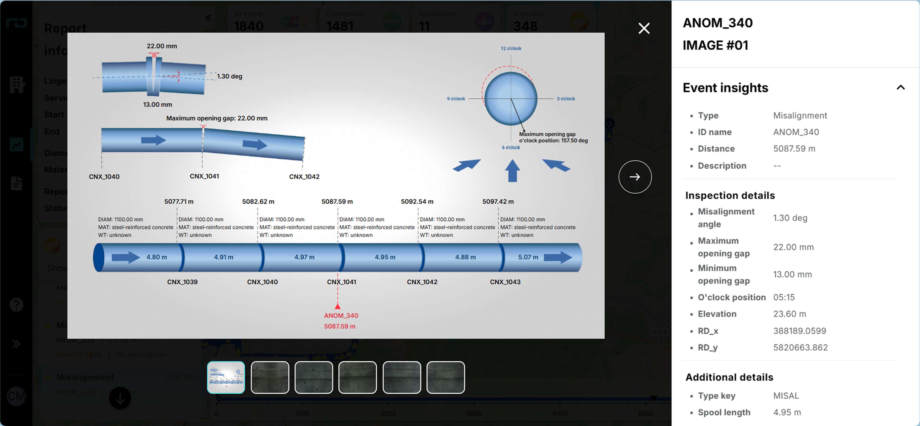Click the CNX_1041 label under the long pipe
920x426 pixels.
coord(342,282)
